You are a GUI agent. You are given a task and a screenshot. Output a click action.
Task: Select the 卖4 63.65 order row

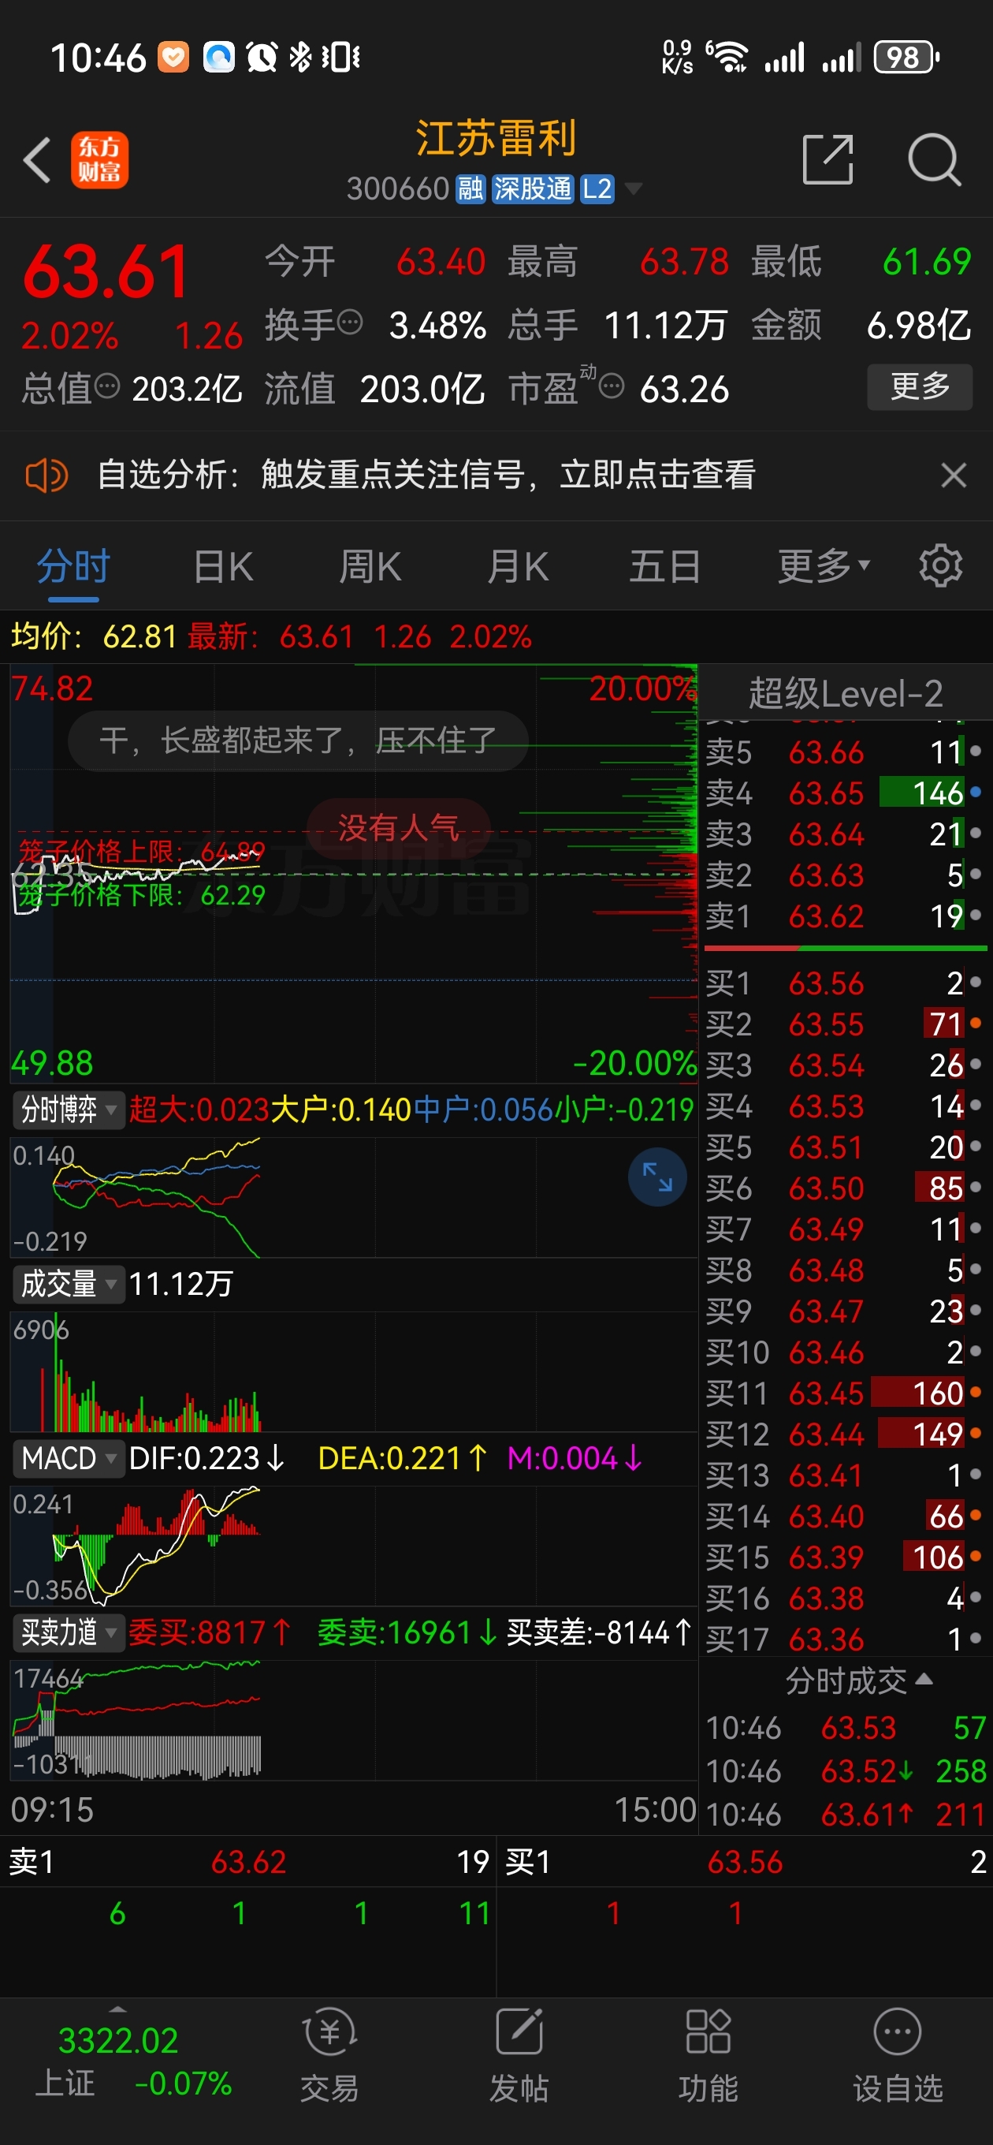845,793
